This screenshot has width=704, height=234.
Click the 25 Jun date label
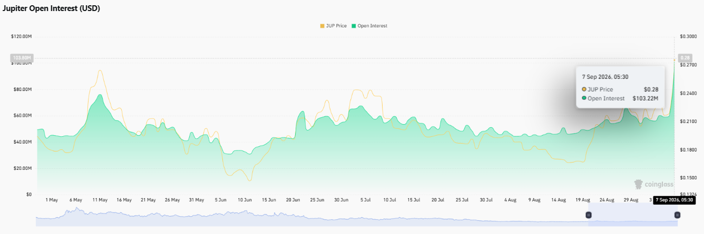[317, 200]
